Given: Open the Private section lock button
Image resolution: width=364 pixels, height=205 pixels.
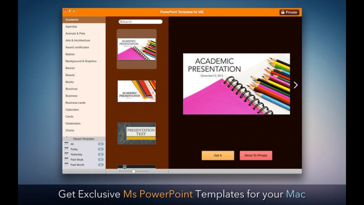Looking at the screenshot, I should click(x=289, y=12).
